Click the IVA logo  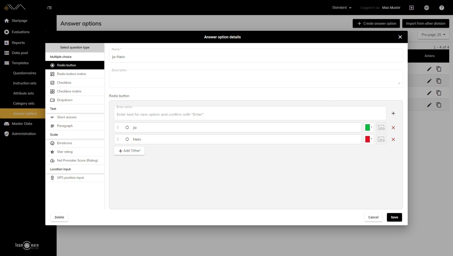[15, 7]
